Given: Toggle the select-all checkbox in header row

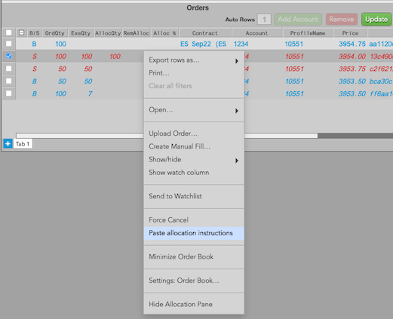Looking at the screenshot, I should 8,32.
